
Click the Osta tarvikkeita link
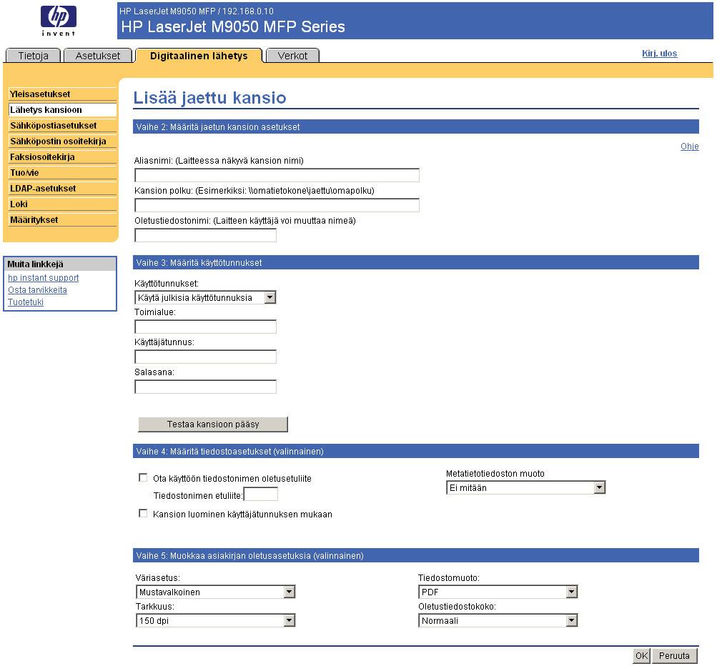tap(37, 290)
